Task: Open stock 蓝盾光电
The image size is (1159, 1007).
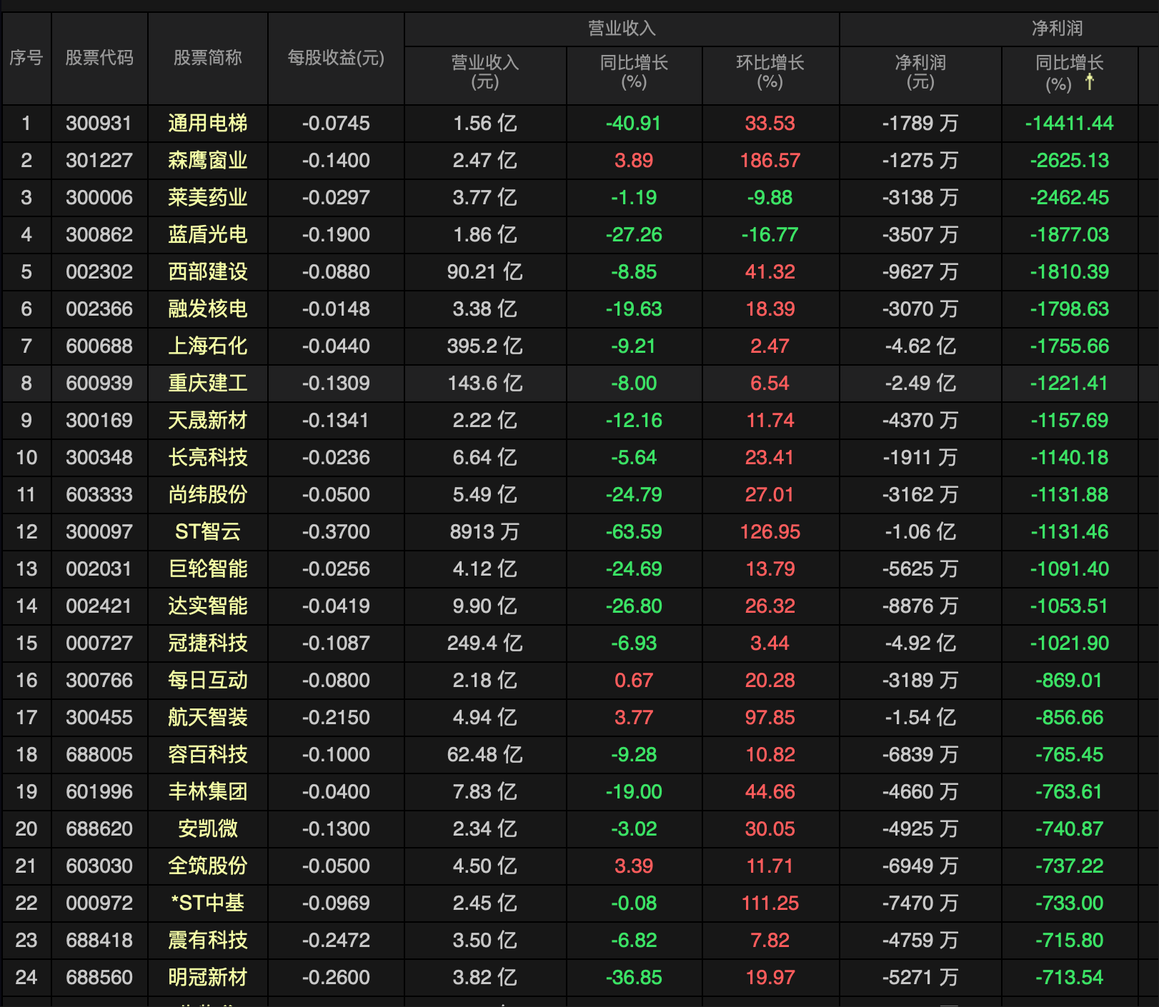Action: coord(208,235)
